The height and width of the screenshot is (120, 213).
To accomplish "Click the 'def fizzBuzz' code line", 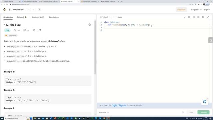I will point(129,25).
